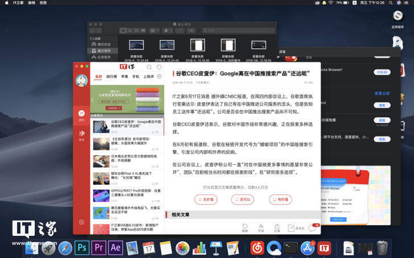Click 查看全部 link in App Store window
The width and height of the screenshot is (414, 258).
click(x=382, y=93)
